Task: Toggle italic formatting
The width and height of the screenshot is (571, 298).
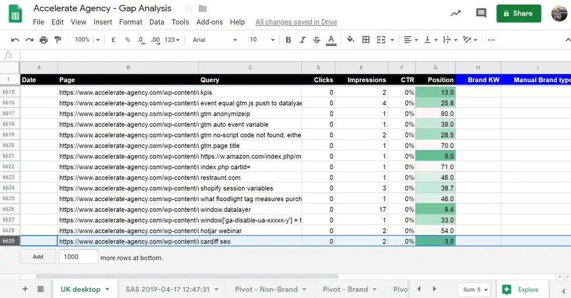Action: pos(302,40)
